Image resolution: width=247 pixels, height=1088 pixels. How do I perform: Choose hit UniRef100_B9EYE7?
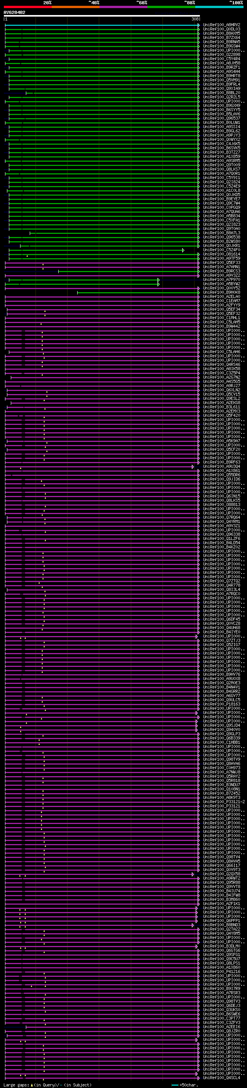tap(222, 199)
